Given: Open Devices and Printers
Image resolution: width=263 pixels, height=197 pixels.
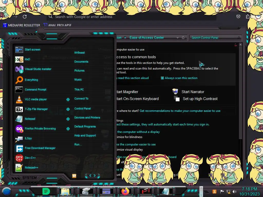Looking at the screenshot, I should (x=87, y=117).
